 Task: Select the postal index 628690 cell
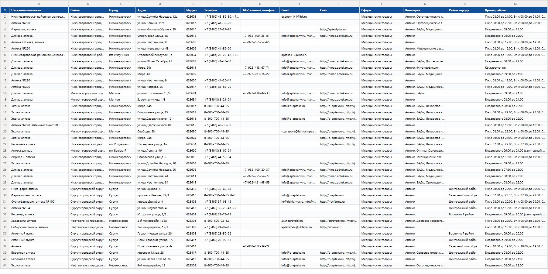click(193, 151)
